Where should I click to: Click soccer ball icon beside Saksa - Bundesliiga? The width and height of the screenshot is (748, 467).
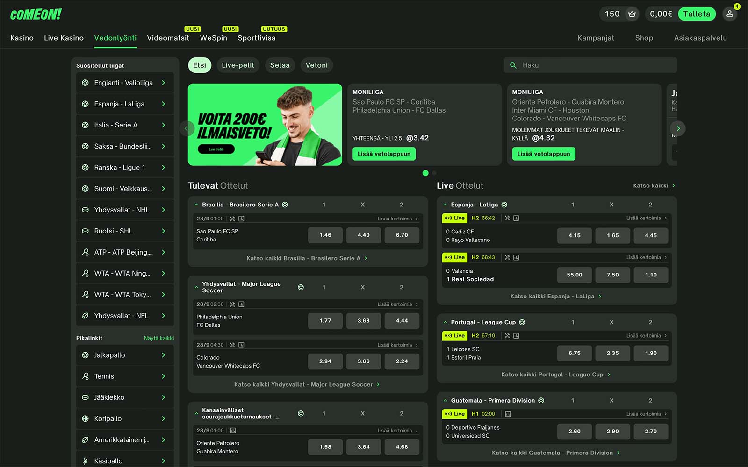point(85,146)
